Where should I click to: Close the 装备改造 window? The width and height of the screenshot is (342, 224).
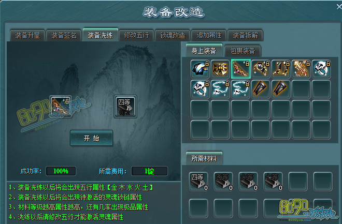tap(339, 7)
